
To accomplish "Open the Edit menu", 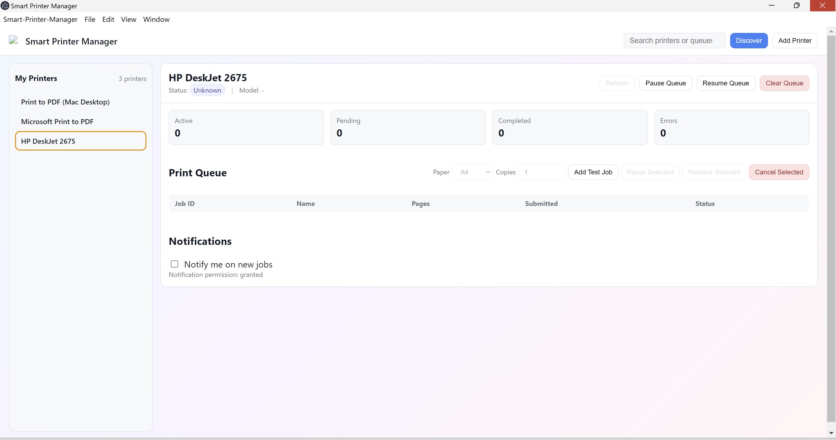I will [x=108, y=19].
